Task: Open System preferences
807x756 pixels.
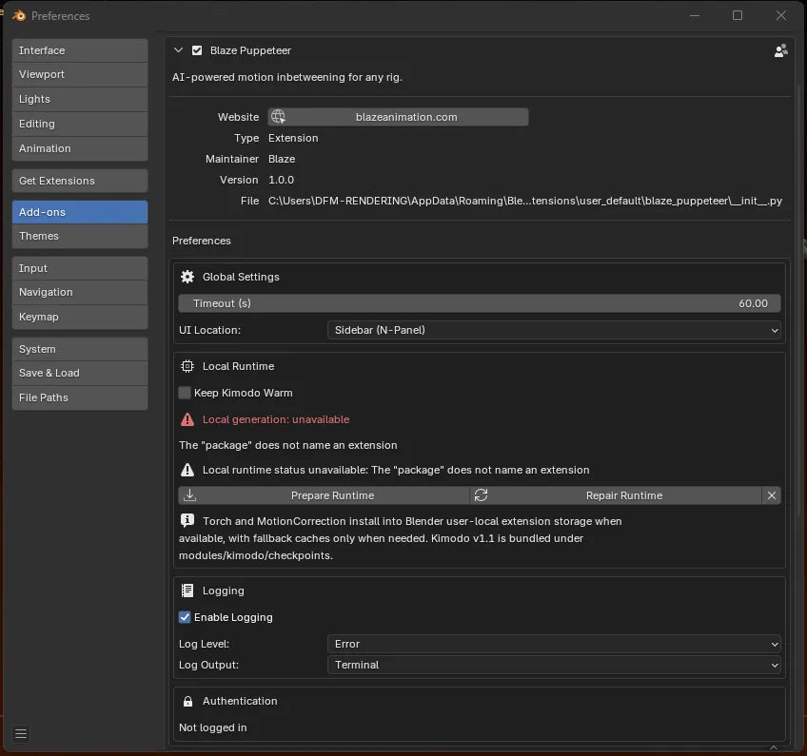Action: [x=80, y=349]
